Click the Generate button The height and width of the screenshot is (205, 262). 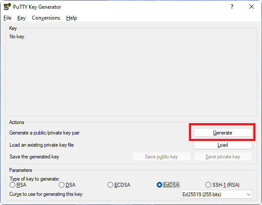223,133
